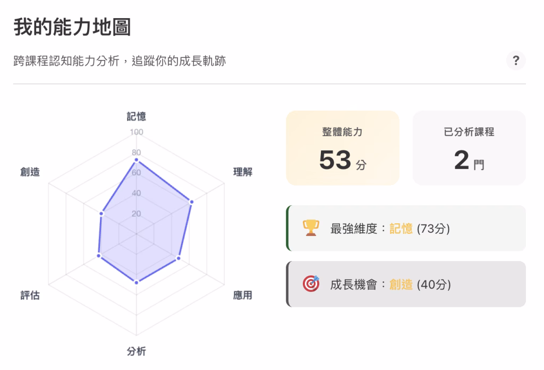Image resolution: width=544 pixels, height=370 pixels.
Task: Click the target icon for growth opportunity
Action: [311, 284]
